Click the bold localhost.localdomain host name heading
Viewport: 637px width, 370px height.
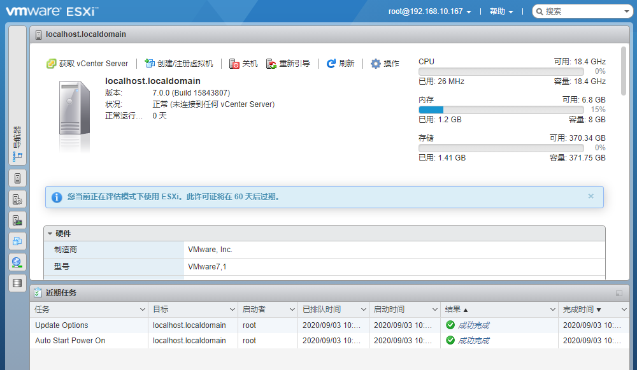click(153, 82)
